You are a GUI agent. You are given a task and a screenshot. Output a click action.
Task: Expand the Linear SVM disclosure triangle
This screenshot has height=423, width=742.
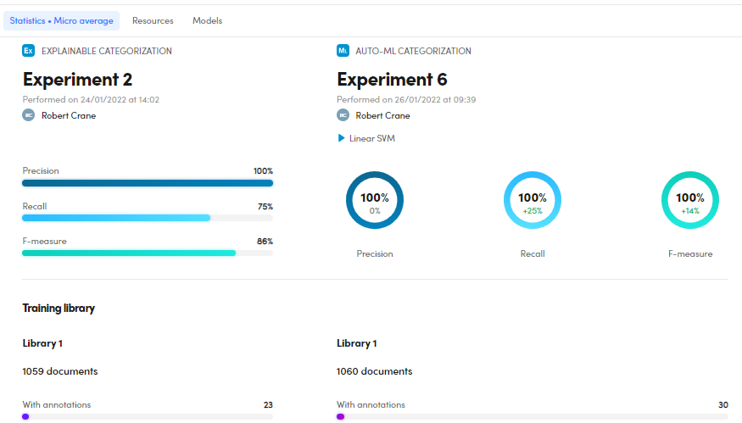342,138
